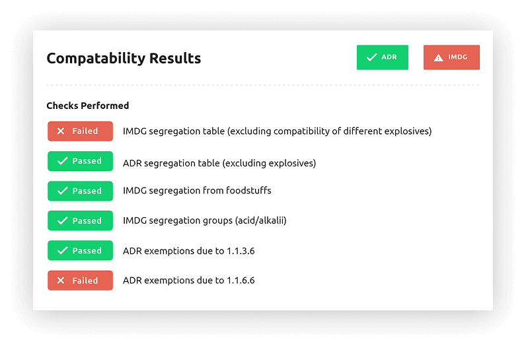Click the checkmark icon on ADR segregation table badge

(62, 161)
